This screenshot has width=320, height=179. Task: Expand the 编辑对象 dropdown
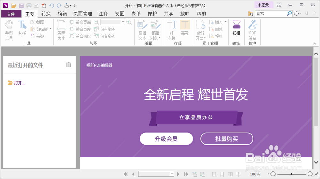[x=160, y=38]
